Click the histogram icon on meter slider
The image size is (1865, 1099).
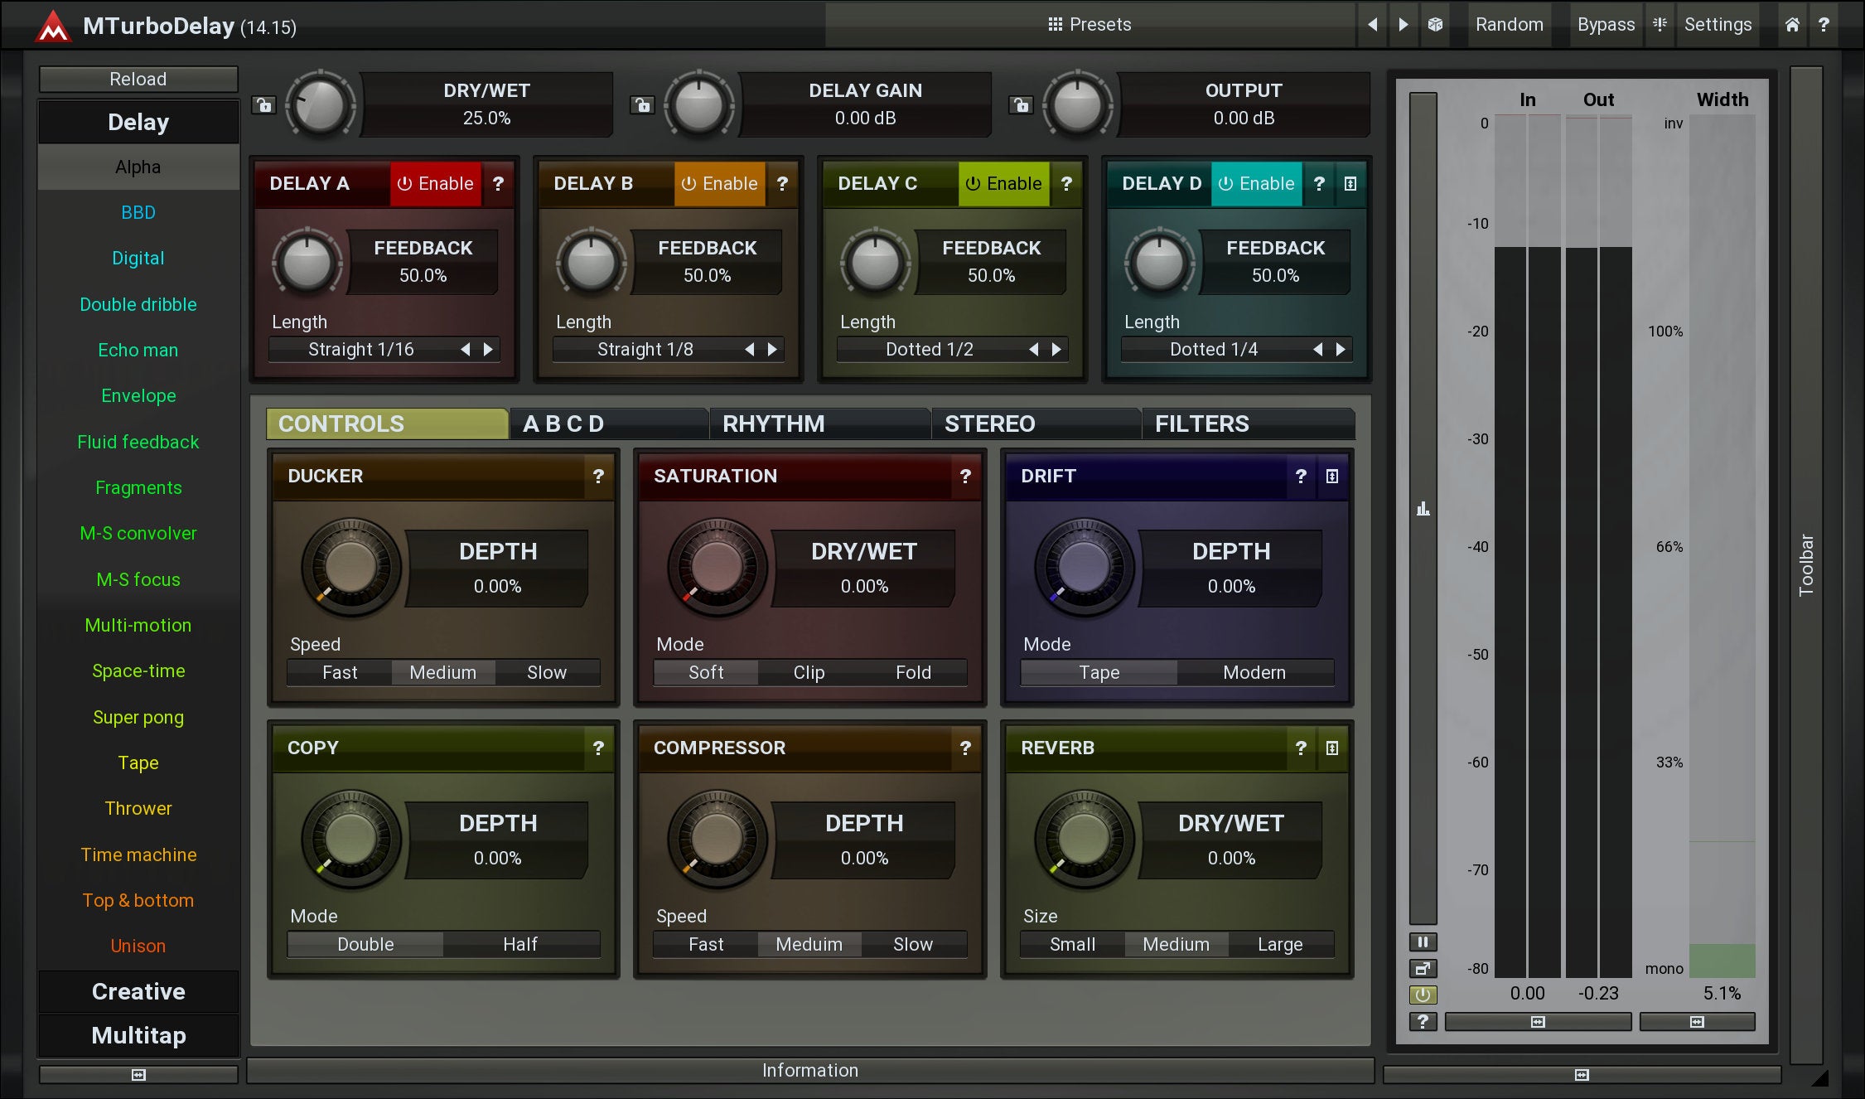[x=1423, y=509]
